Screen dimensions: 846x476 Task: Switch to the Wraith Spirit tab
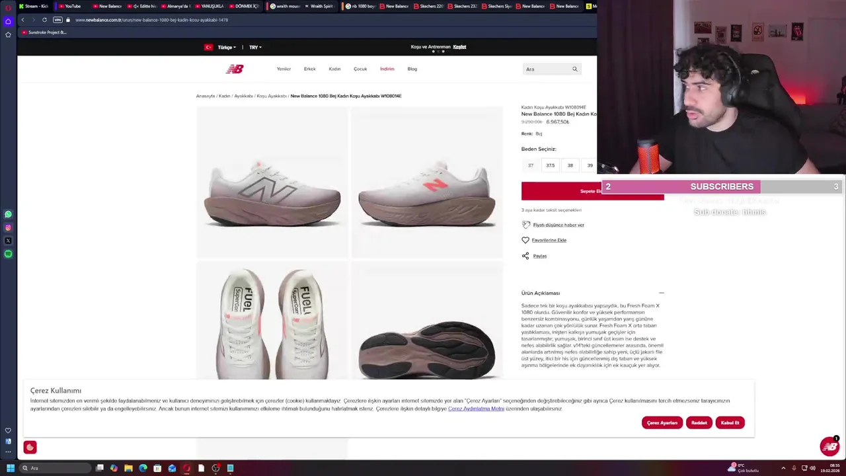[x=321, y=6]
